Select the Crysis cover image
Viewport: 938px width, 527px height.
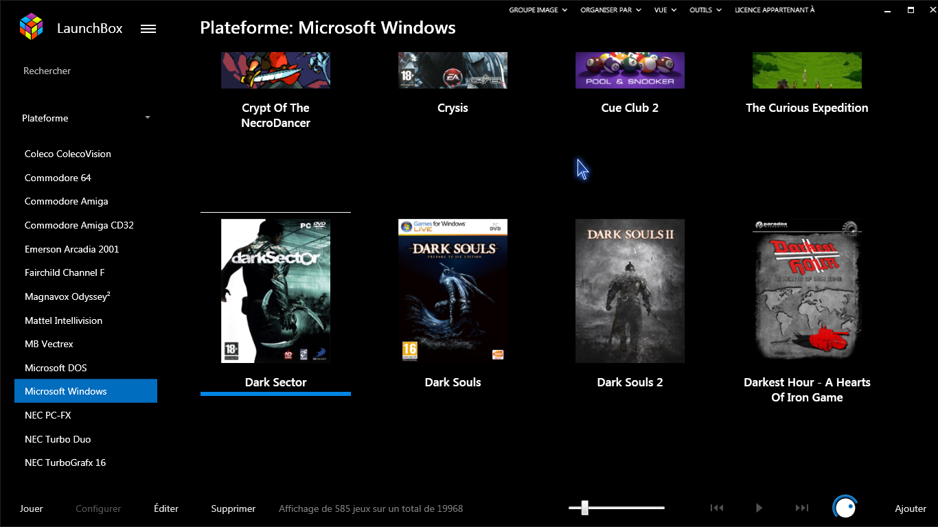tap(453, 70)
